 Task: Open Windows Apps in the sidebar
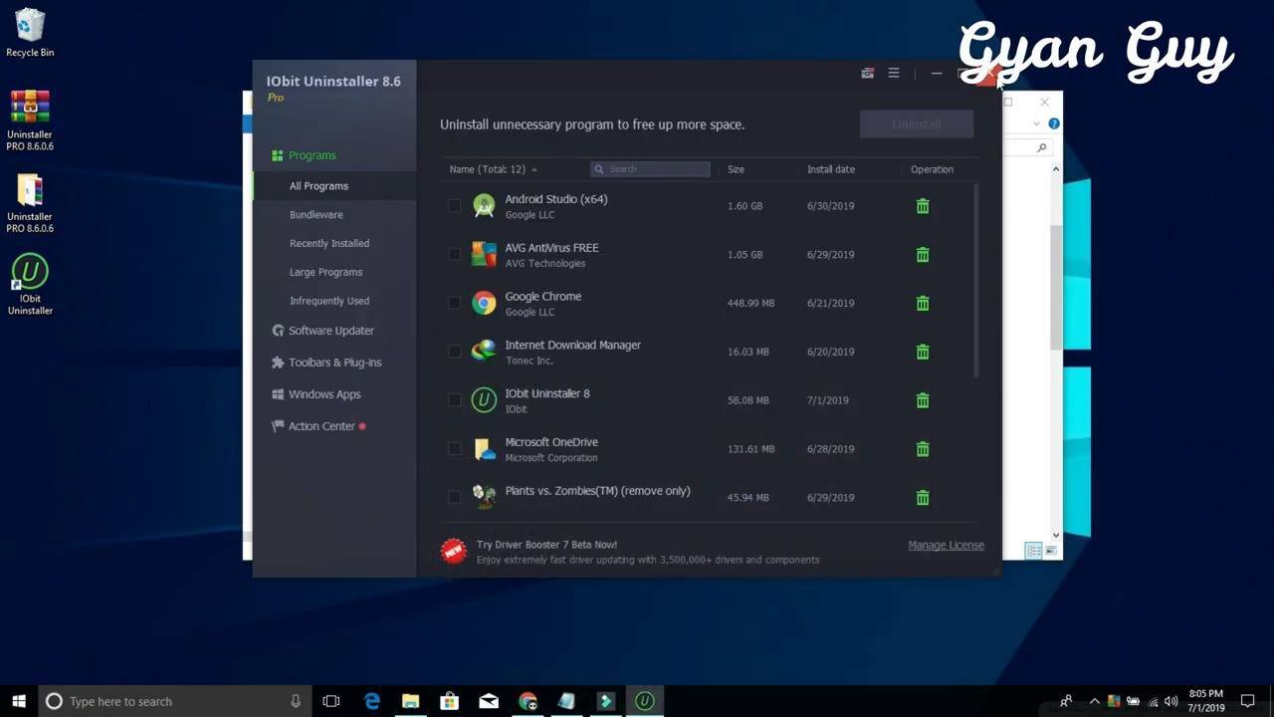(x=316, y=394)
